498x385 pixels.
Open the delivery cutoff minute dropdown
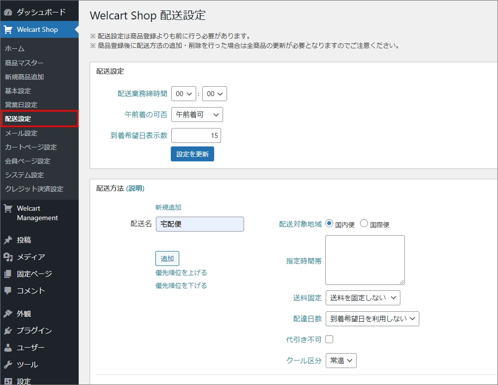pos(214,94)
